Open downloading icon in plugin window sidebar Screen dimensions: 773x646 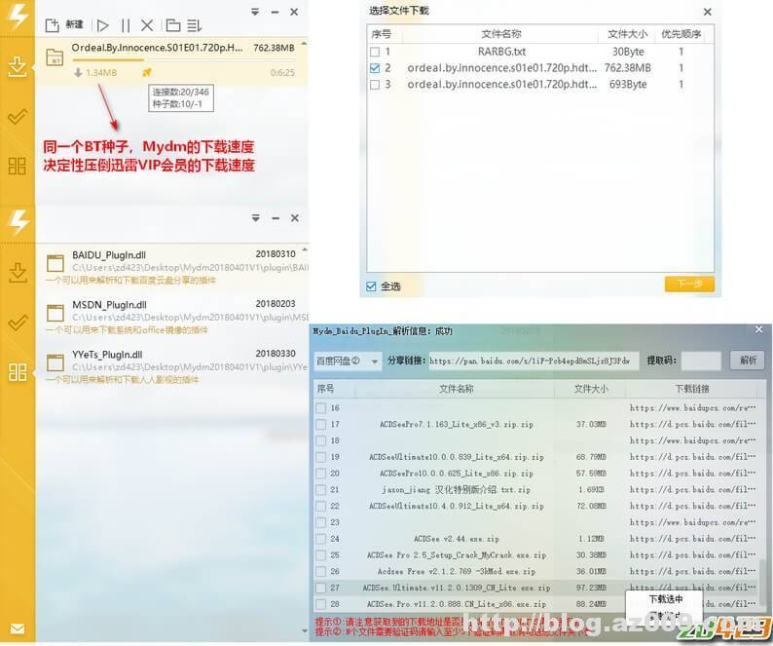click(x=18, y=273)
